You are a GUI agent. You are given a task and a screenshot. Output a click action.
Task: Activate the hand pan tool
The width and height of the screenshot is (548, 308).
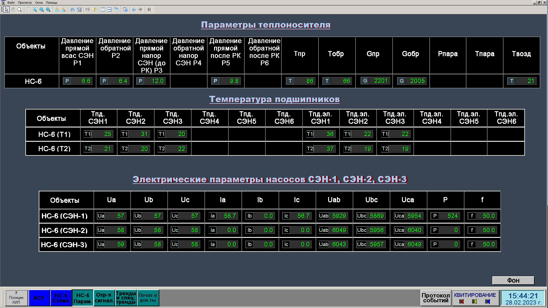[x=13, y=10]
